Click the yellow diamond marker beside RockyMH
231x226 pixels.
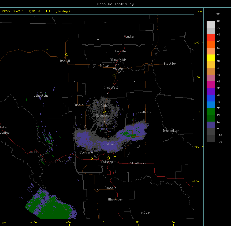(x=67, y=55)
